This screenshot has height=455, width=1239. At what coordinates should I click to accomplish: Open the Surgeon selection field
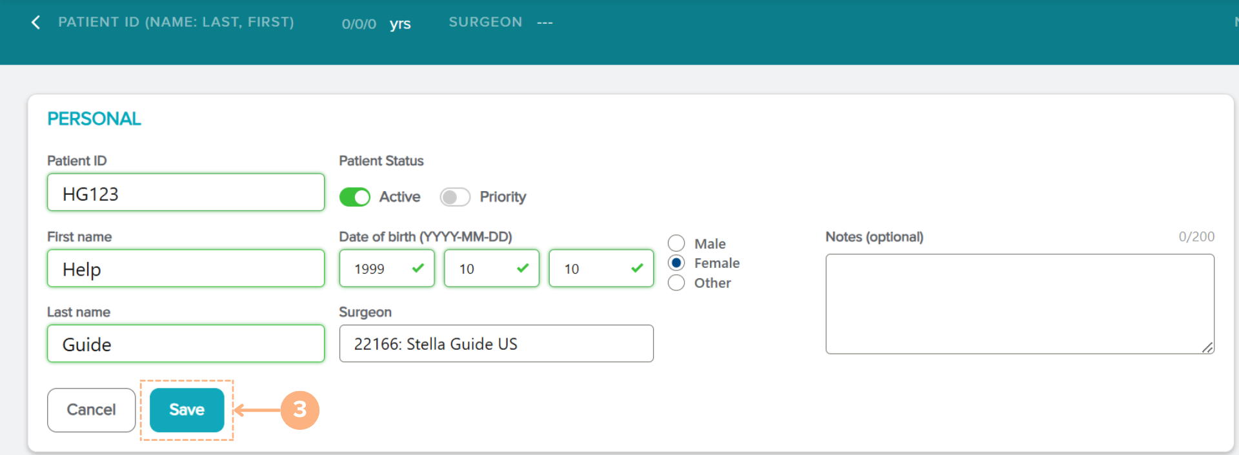496,343
